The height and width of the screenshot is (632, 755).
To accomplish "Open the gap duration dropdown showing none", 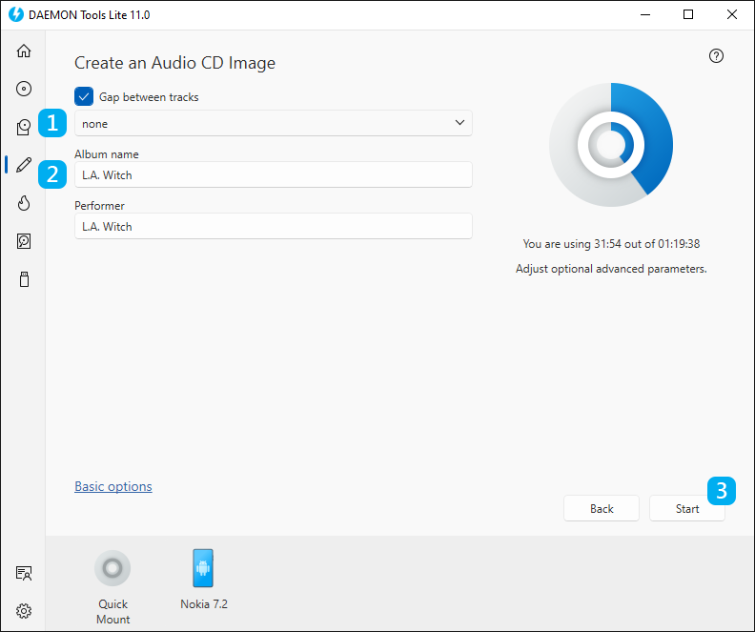I will (273, 123).
